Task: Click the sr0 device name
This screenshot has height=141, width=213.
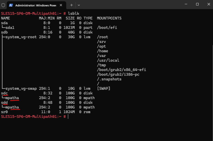Action: pos(4,112)
